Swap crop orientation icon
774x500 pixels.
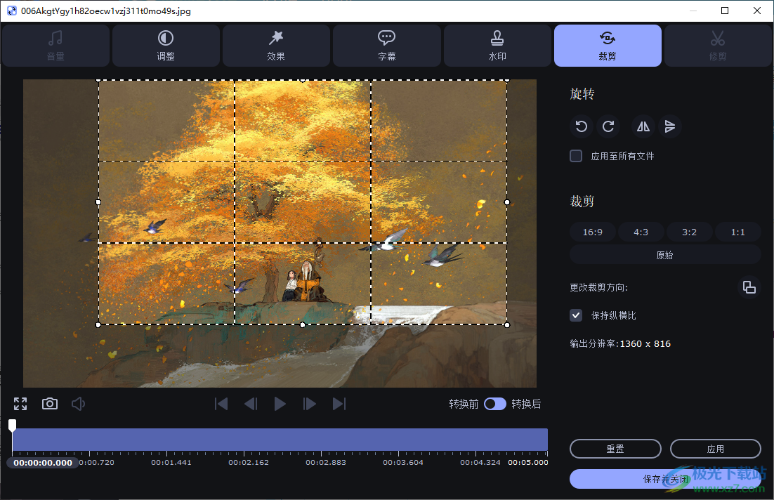click(749, 287)
